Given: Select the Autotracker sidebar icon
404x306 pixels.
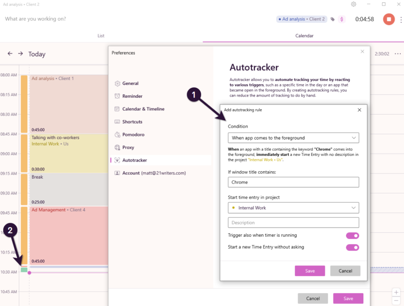Looking at the screenshot, I should pos(117,160).
